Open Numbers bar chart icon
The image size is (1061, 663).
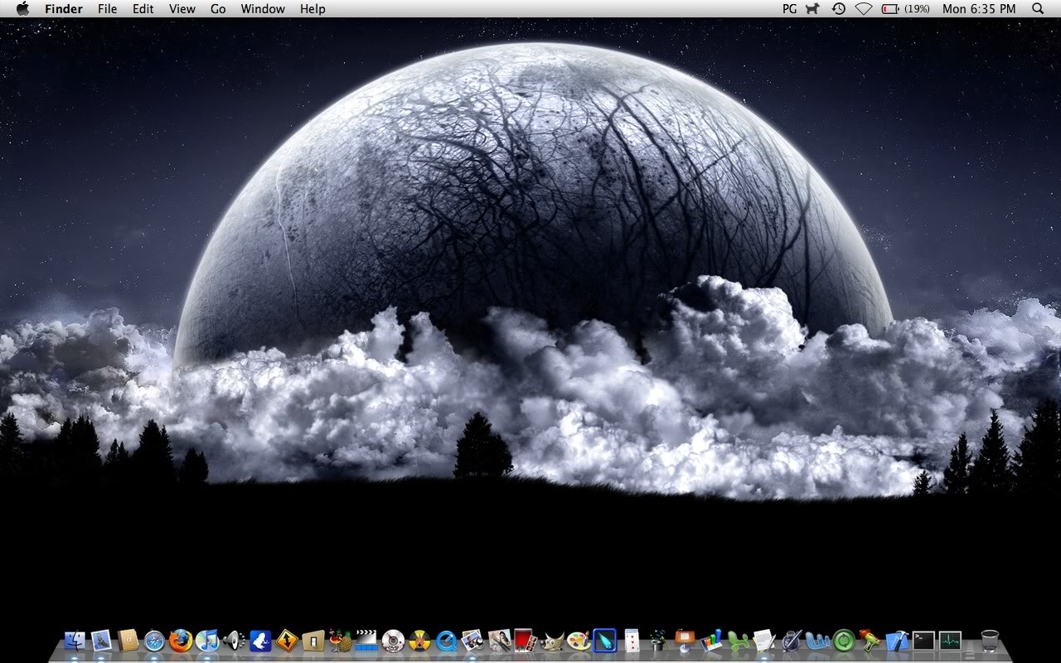[711, 640]
